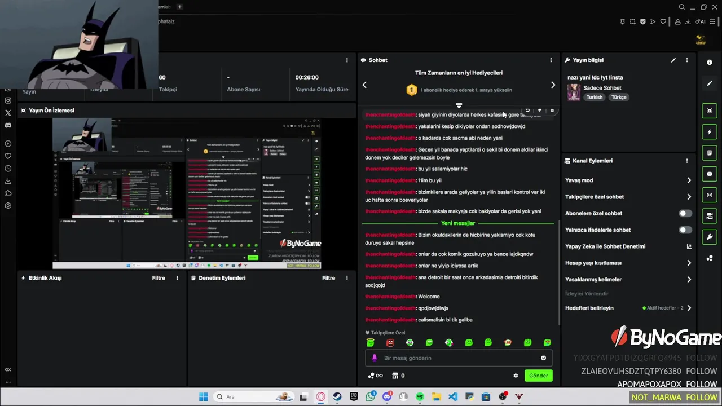The image size is (722, 406).
Task: Click the browser's AI icon in toolbar
Action: (701, 21)
